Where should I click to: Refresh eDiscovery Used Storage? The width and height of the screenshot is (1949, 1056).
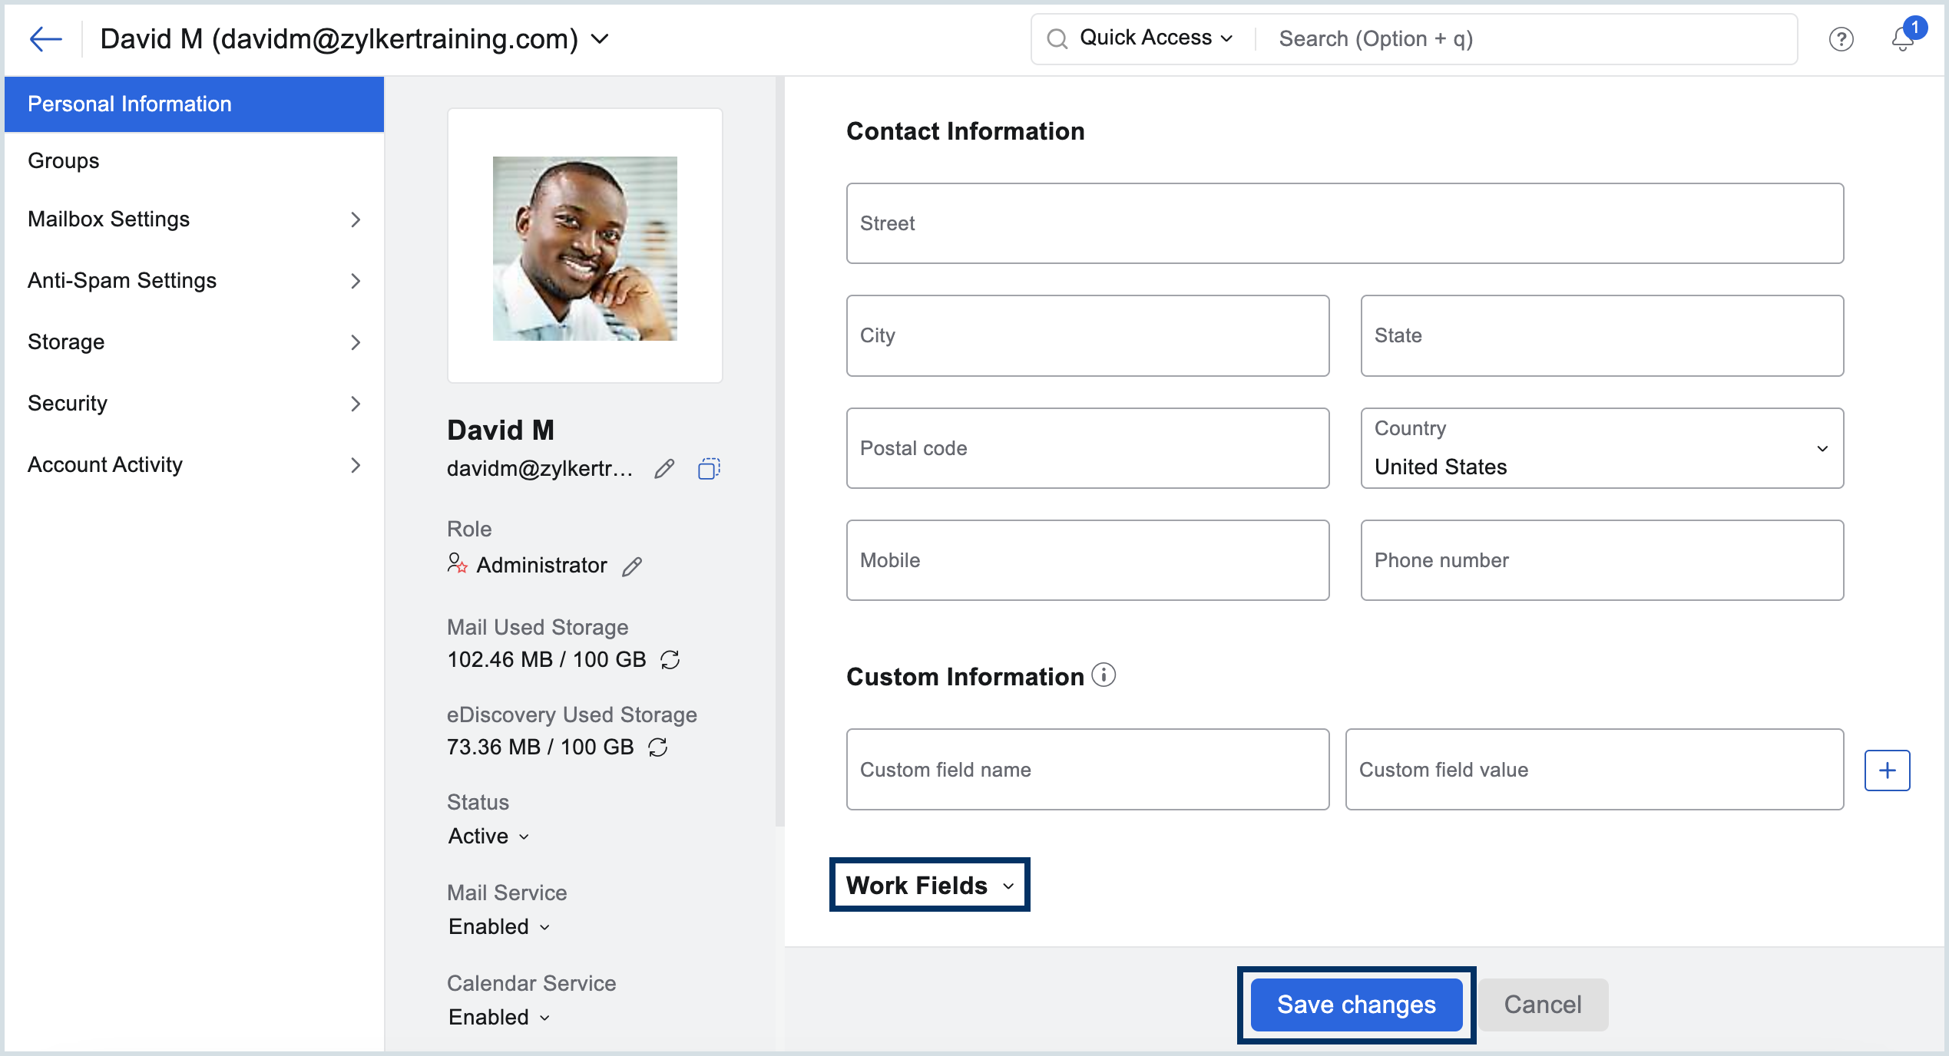pyautogui.click(x=658, y=747)
